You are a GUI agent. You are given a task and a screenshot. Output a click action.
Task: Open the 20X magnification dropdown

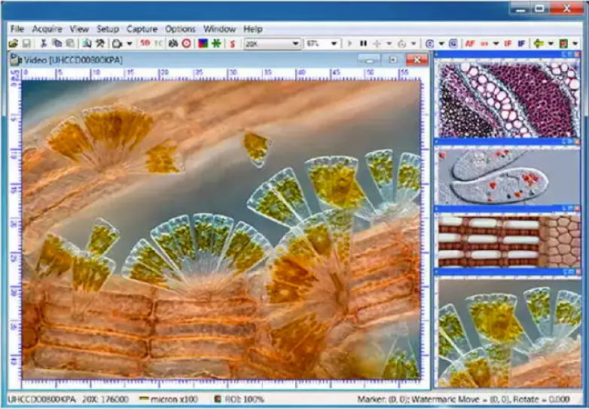click(x=272, y=44)
